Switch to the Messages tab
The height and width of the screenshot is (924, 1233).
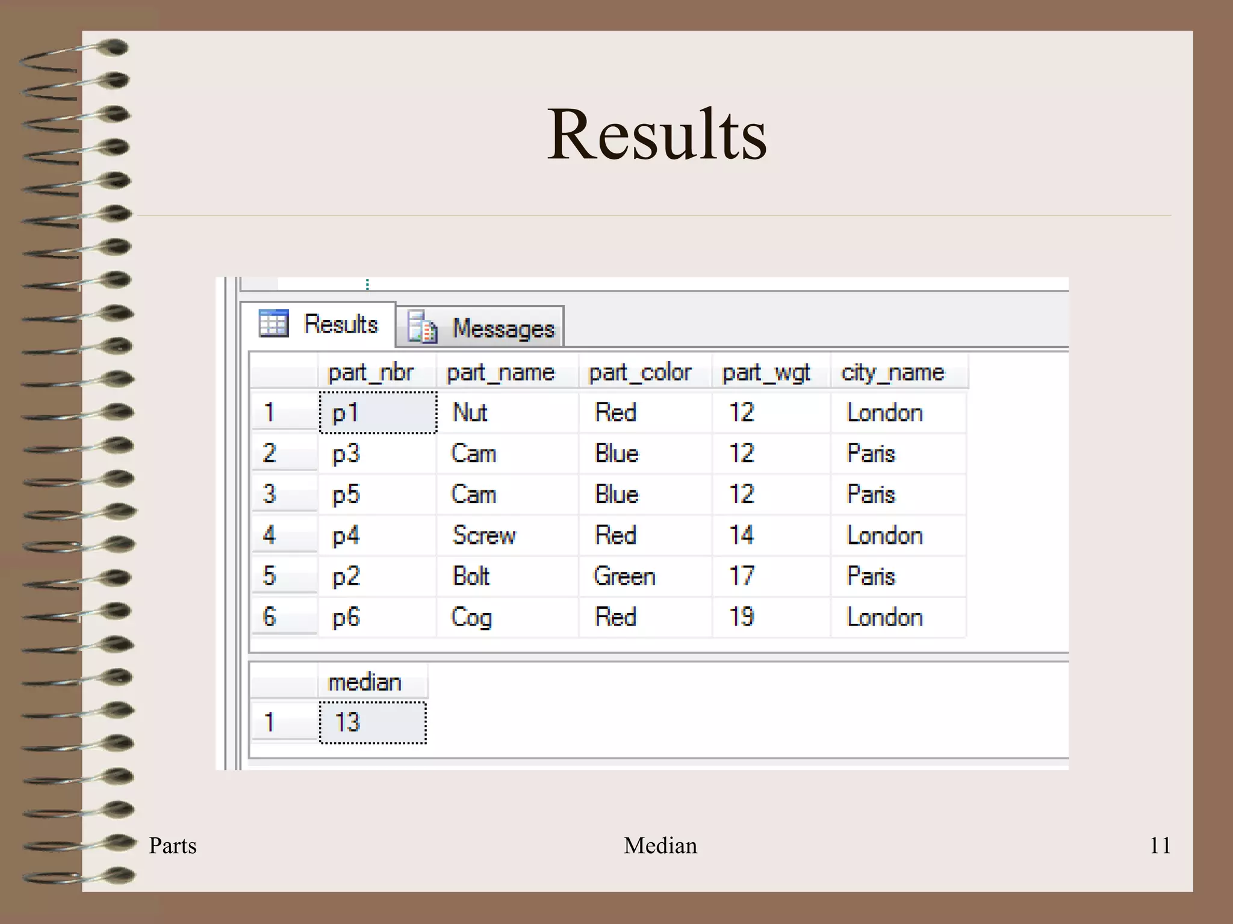coord(503,328)
